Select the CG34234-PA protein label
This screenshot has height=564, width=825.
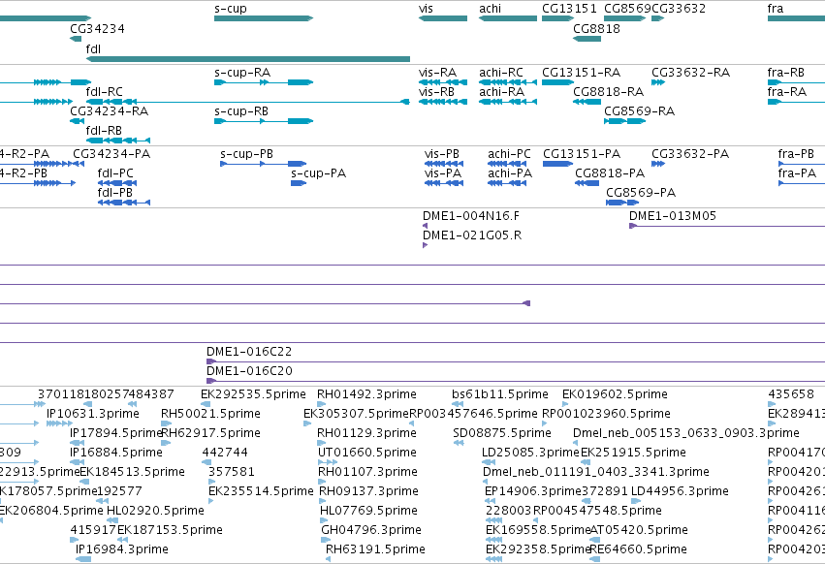coord(111,154)
